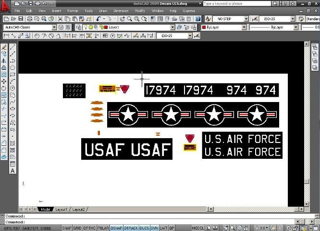Open the Dimension menu

121,11
